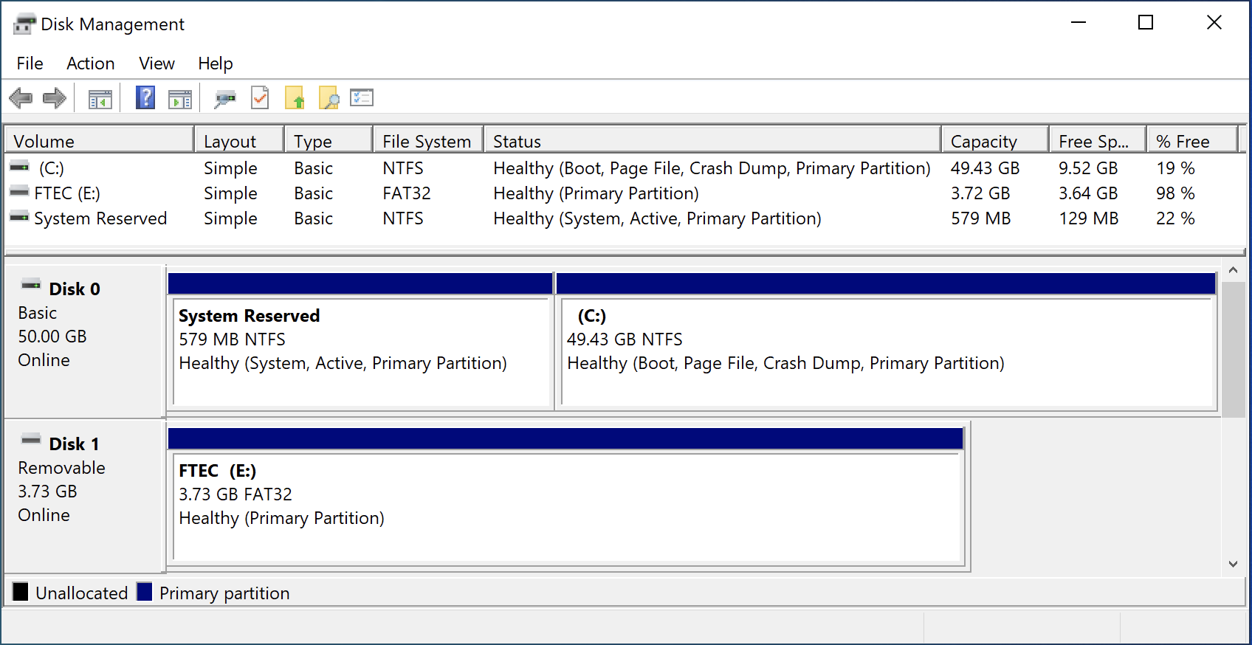Click the Forward arrow toolbar icon
This screenshot has height=645, width=1252.
55,98
